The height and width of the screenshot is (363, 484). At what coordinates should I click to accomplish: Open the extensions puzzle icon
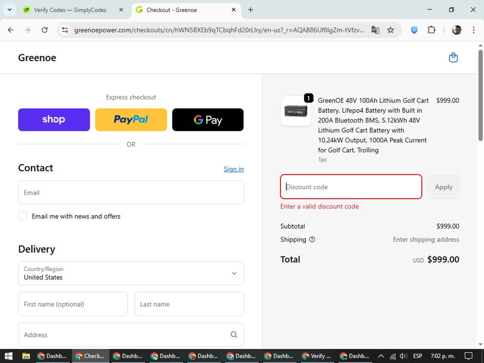431,30
